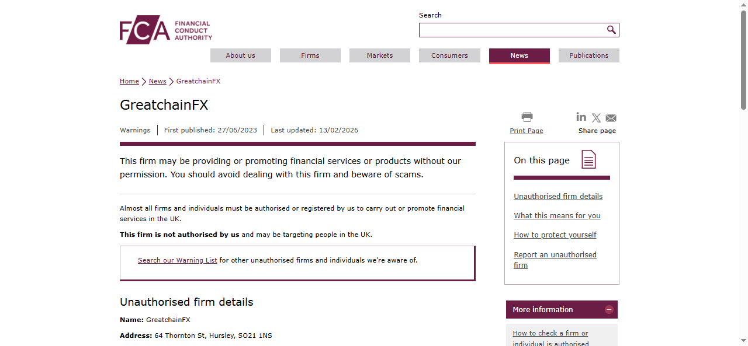Click the Print Page link
Viewport: 748px width, 346px height.
pyautogui.click(x=527, y=131)
